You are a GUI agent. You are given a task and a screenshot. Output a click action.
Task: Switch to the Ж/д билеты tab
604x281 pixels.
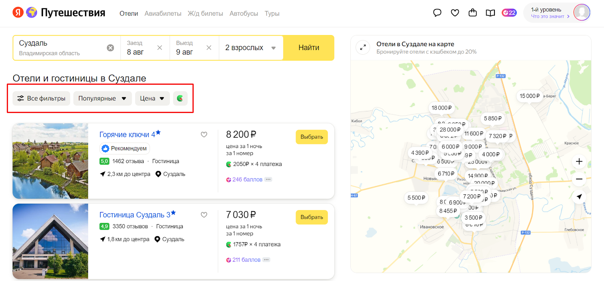pyautogui.click(x=205, y=14)
